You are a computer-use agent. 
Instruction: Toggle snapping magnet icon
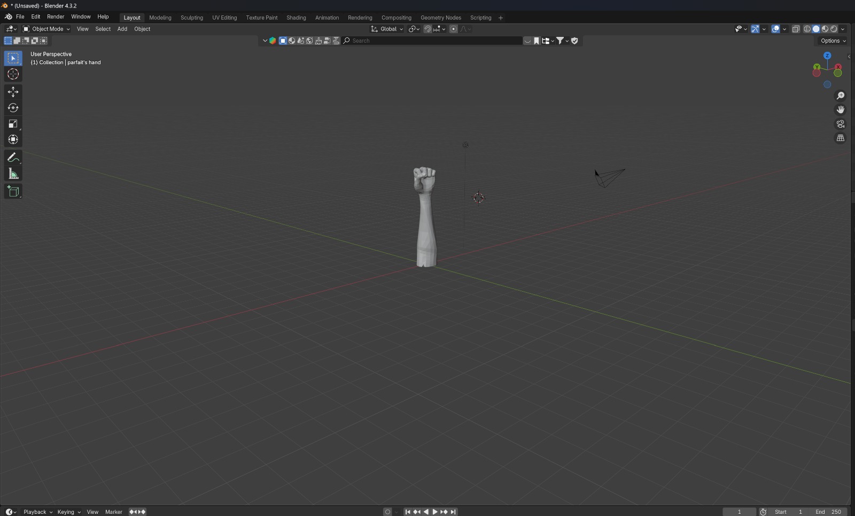[428, 29]
